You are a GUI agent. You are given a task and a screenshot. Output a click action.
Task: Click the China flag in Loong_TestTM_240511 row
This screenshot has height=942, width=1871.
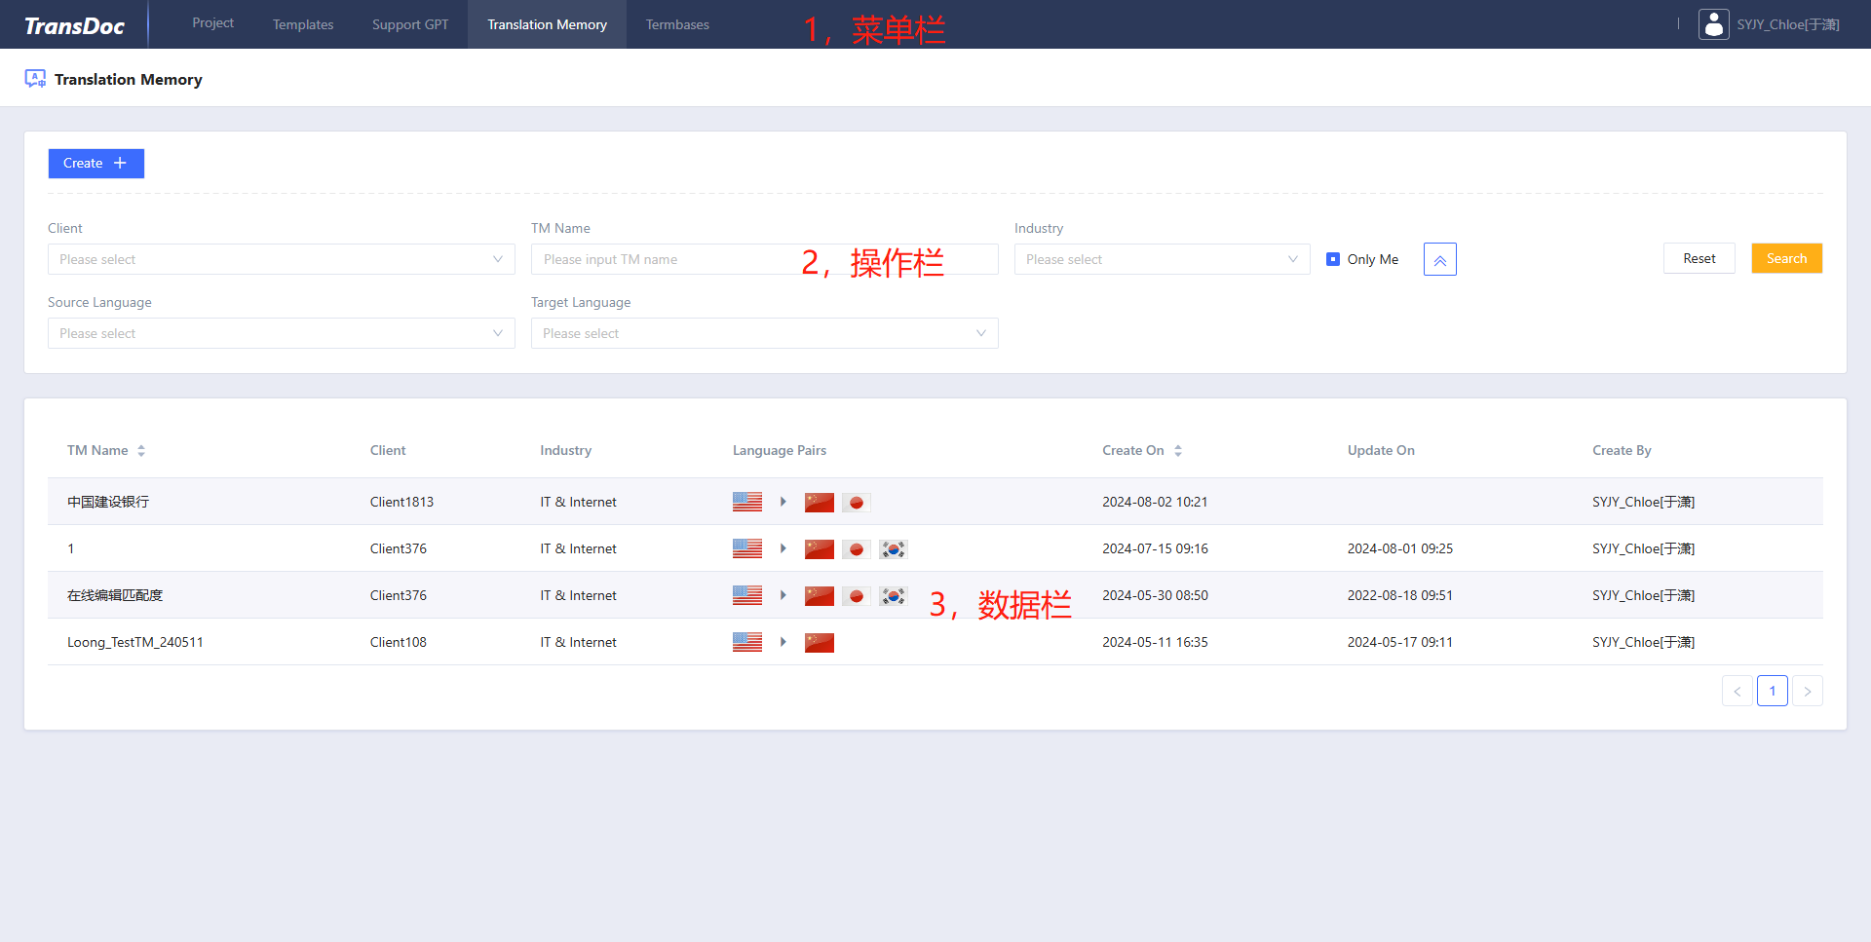coord(820,642)
